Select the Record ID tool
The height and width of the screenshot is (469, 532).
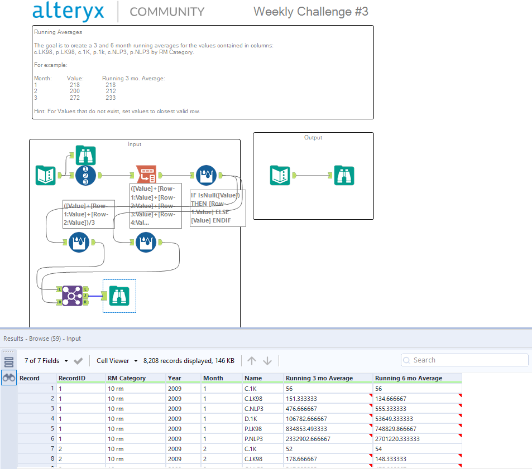tap(85, 175)
